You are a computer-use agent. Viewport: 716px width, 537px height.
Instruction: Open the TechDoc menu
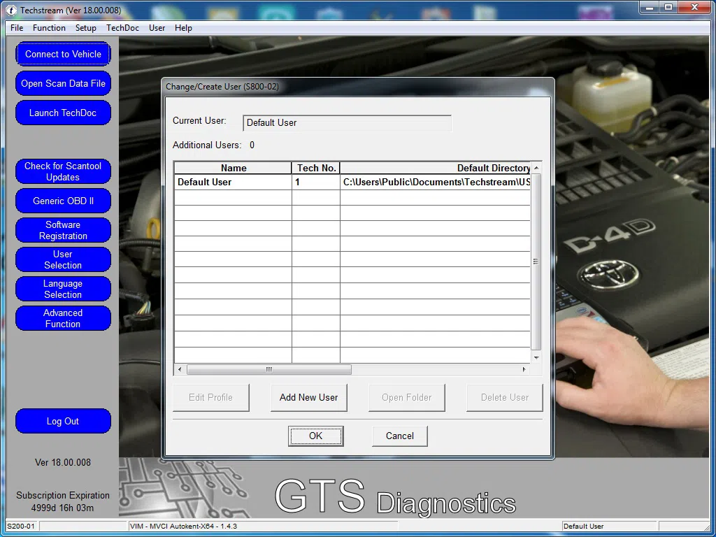coord(122,28)
